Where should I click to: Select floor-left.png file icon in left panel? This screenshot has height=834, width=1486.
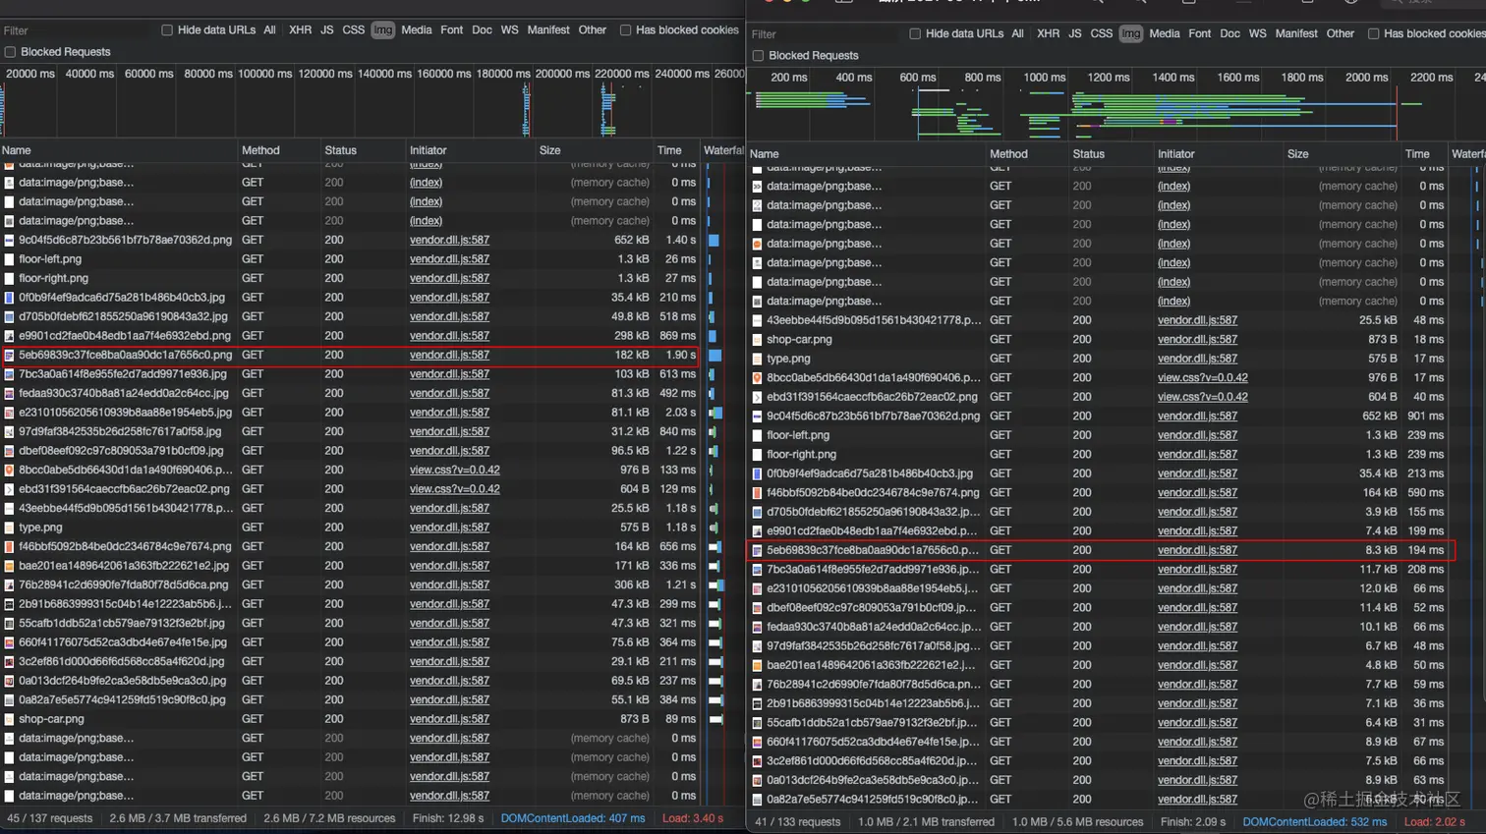pos(9,259)
